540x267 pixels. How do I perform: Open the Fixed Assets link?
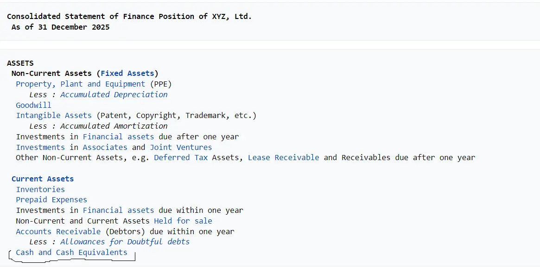(x=127, y=73)
